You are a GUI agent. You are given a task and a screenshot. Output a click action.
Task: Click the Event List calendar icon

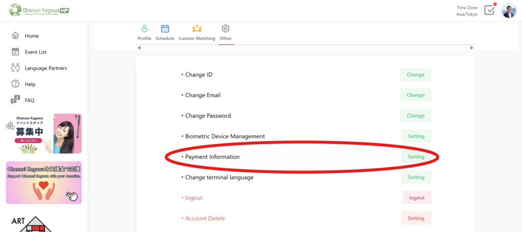(15, 52)
